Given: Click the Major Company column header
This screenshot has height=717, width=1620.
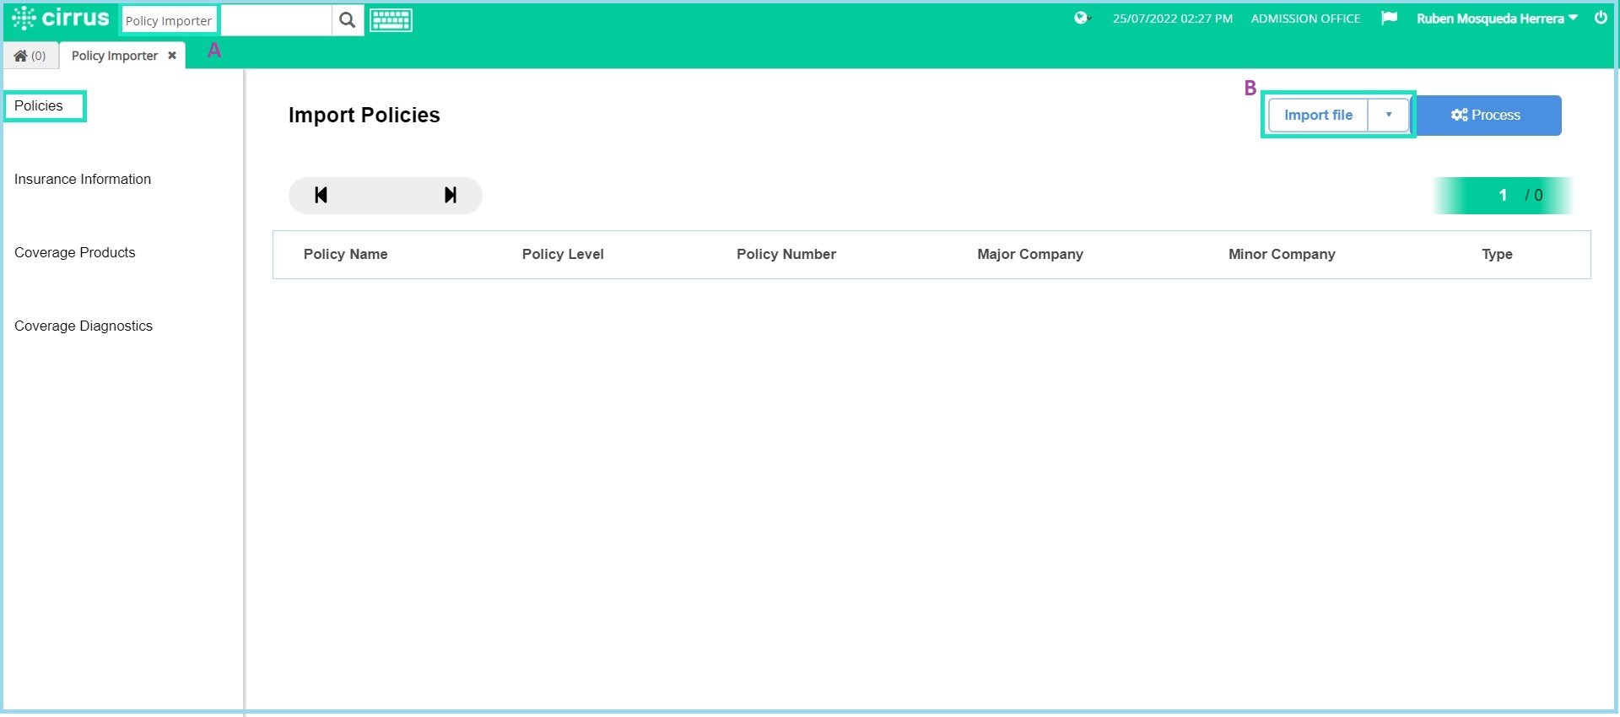Looking at the screenshot, I should (x=1030, y=254).
